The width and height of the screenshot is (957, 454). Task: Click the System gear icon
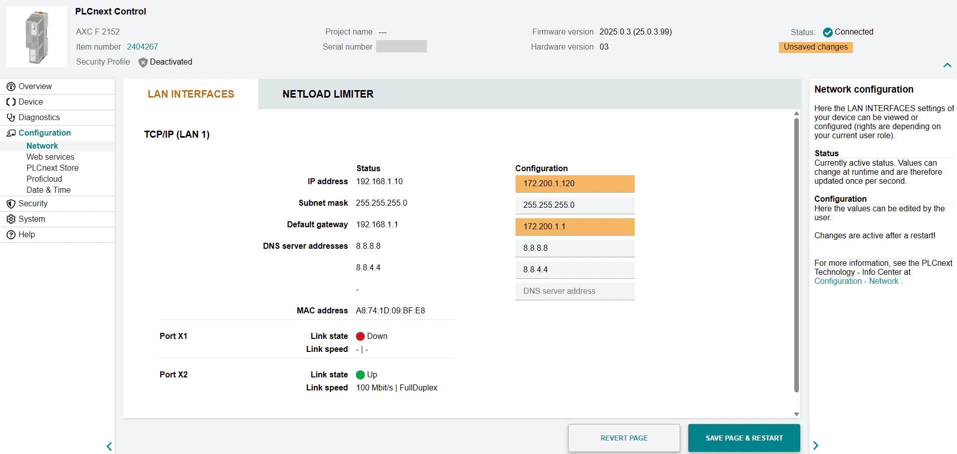coord(11,219)
